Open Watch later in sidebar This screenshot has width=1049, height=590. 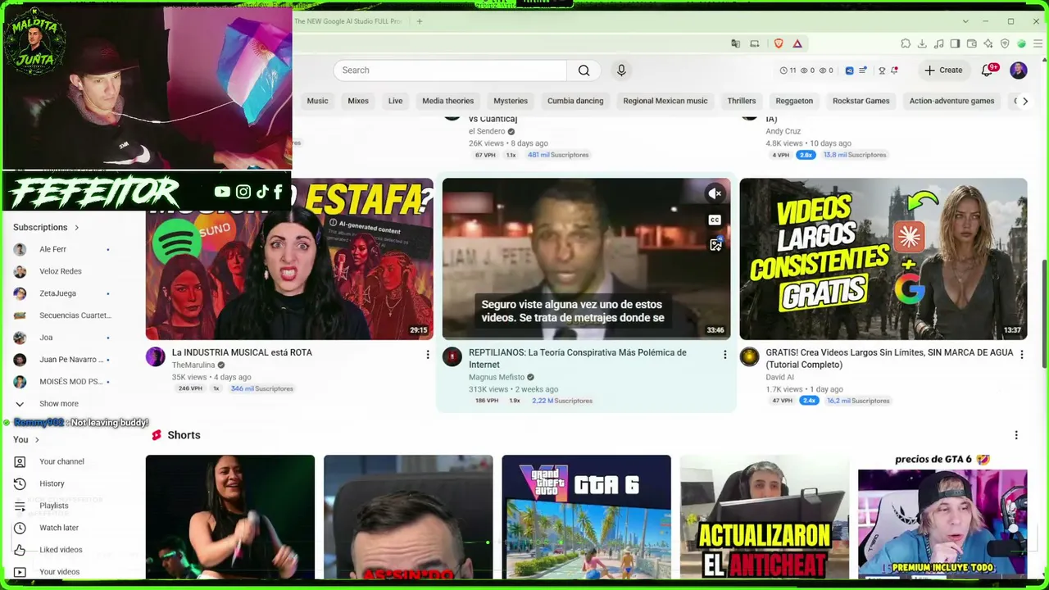click(x=59, y=528)
